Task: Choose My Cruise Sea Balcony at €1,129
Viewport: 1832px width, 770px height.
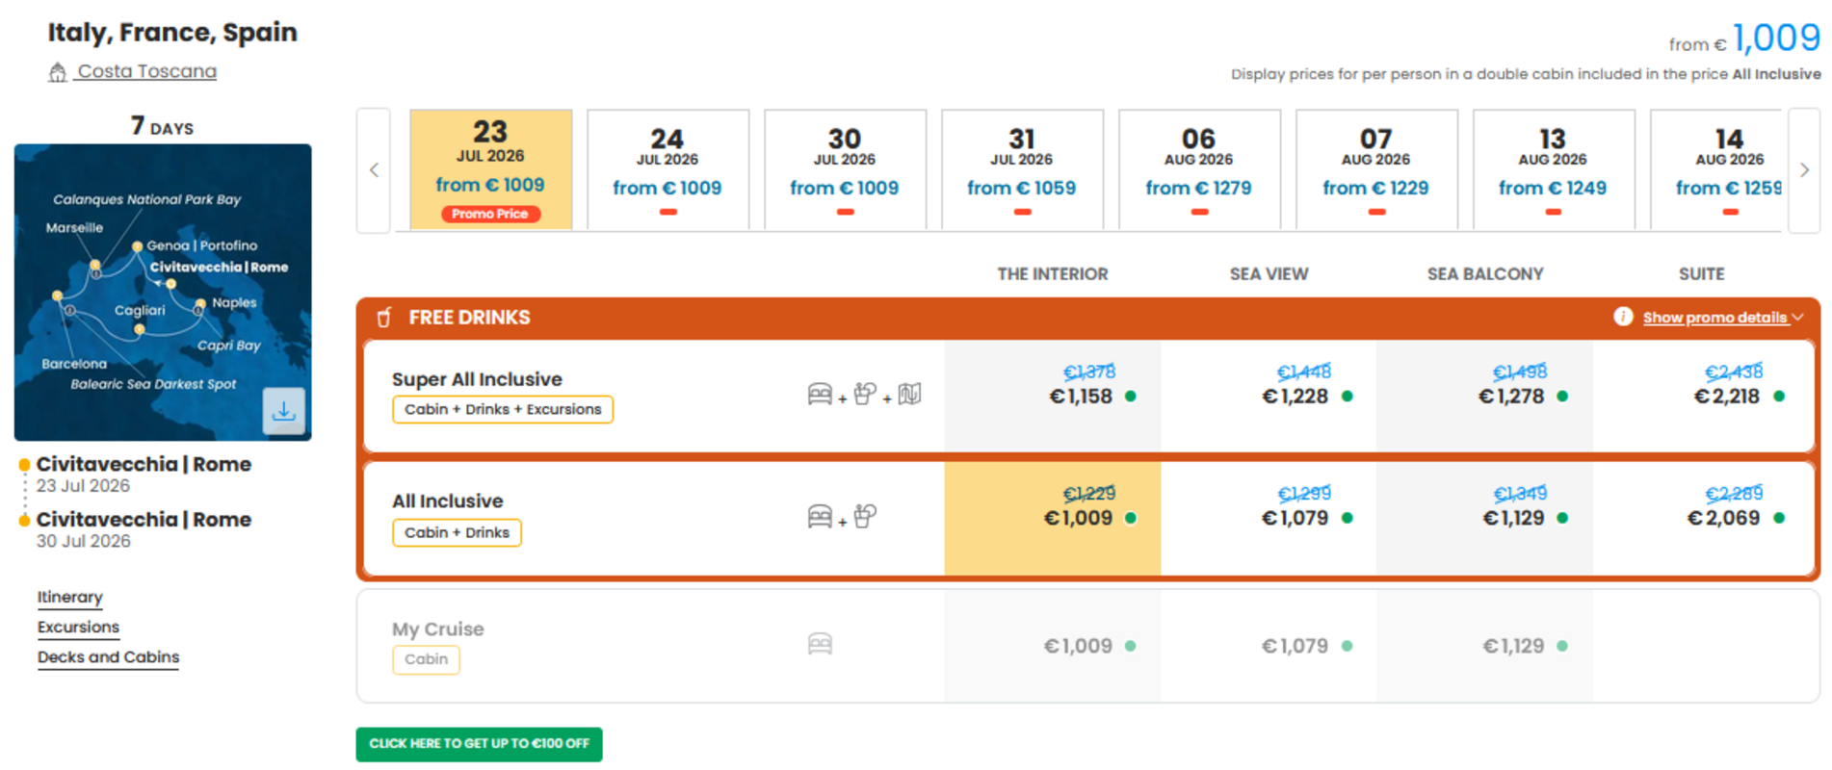Action: [x=1484, y=646]
